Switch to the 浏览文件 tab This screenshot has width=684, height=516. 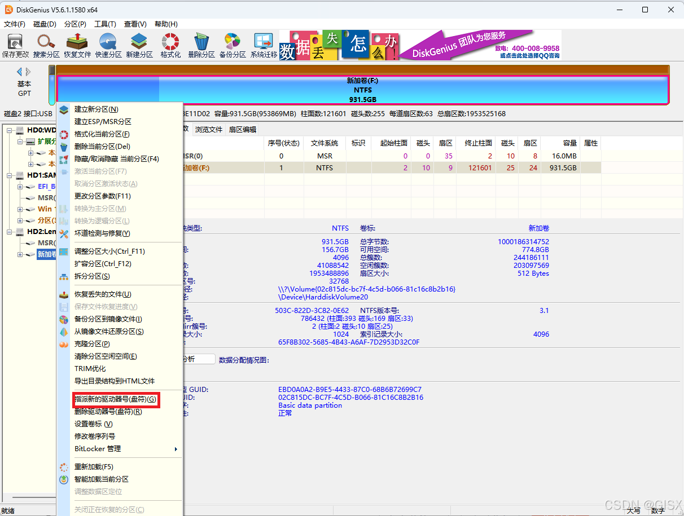pos(209,129)
